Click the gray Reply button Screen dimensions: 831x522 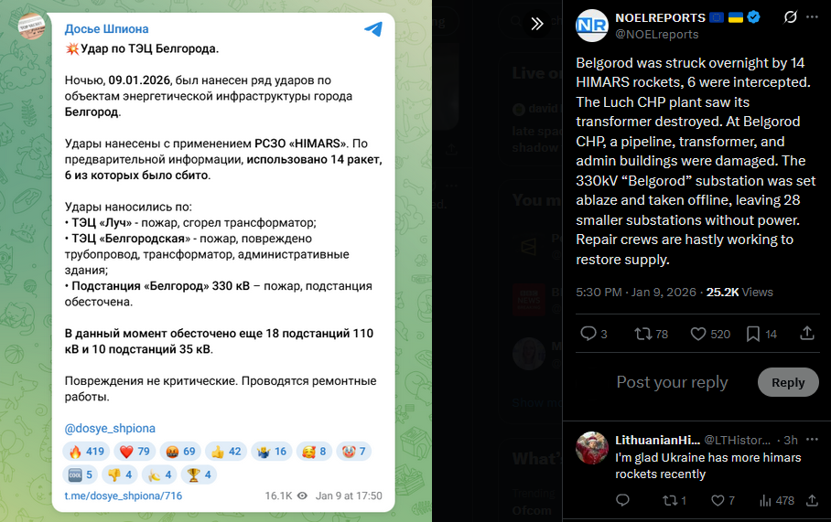pyautogui.click(x=788, y=382)
